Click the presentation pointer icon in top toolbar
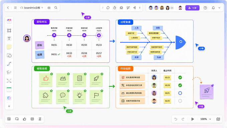 click(x=128, y=8)
